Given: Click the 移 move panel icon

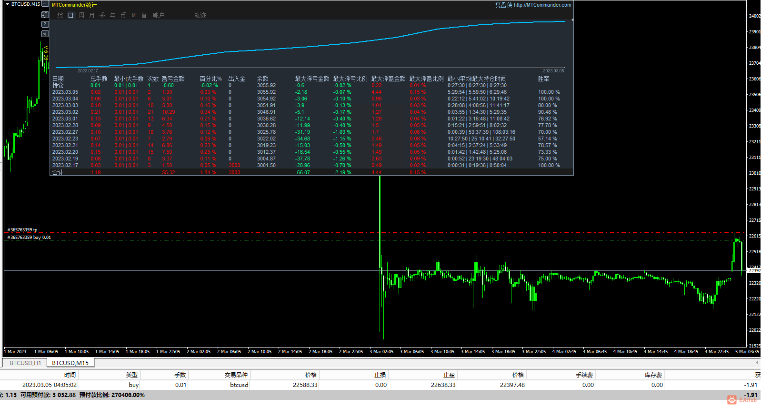Looking at the screenshot, I should click(x=45, y=15).
